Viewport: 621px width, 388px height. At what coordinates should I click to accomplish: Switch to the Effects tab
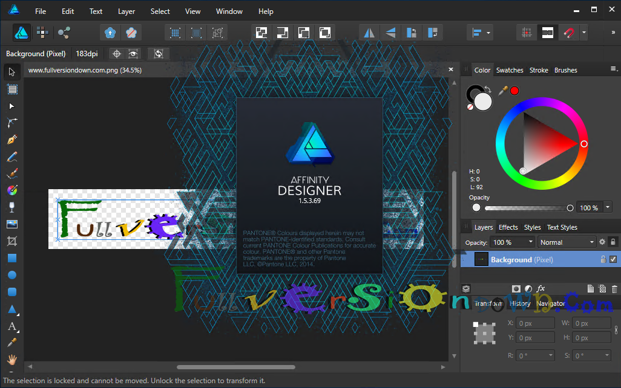coord(508,227)
